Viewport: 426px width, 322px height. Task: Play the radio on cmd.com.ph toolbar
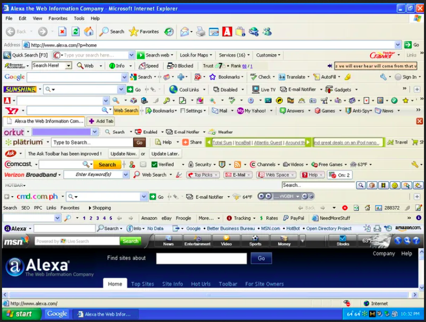tap(268, 196)
